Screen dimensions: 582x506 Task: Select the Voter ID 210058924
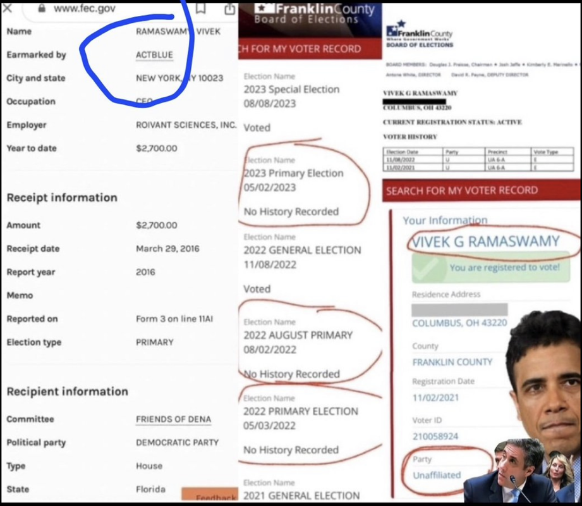point(435,436)
